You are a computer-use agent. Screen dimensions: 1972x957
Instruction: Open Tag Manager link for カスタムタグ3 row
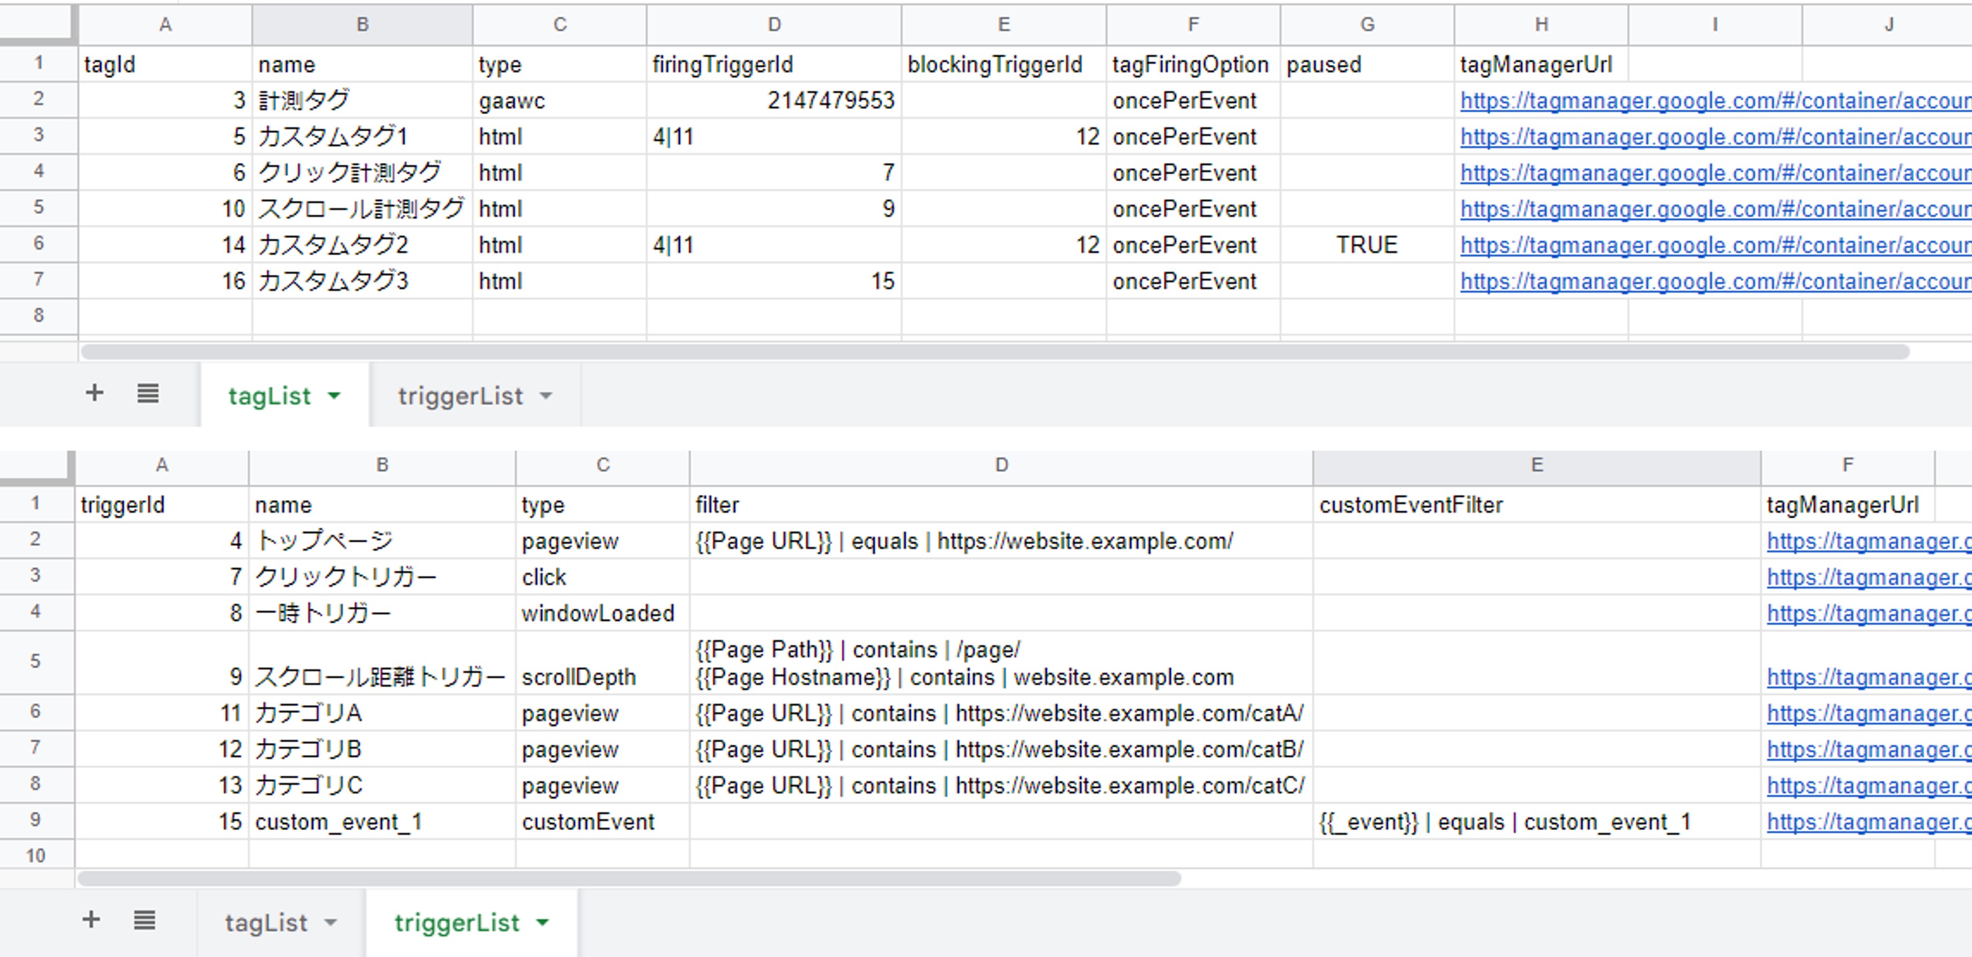(1715, 281)
